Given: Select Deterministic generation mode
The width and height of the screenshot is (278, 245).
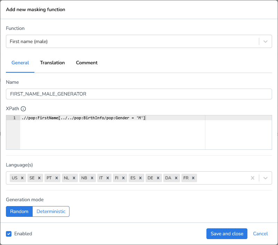Looking at the screenshot, I should [x=51, y=211].
